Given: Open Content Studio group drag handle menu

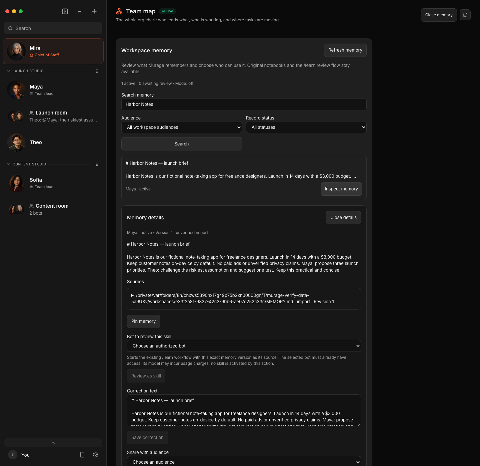Looking at the screenshot, I should click(97, 164).
